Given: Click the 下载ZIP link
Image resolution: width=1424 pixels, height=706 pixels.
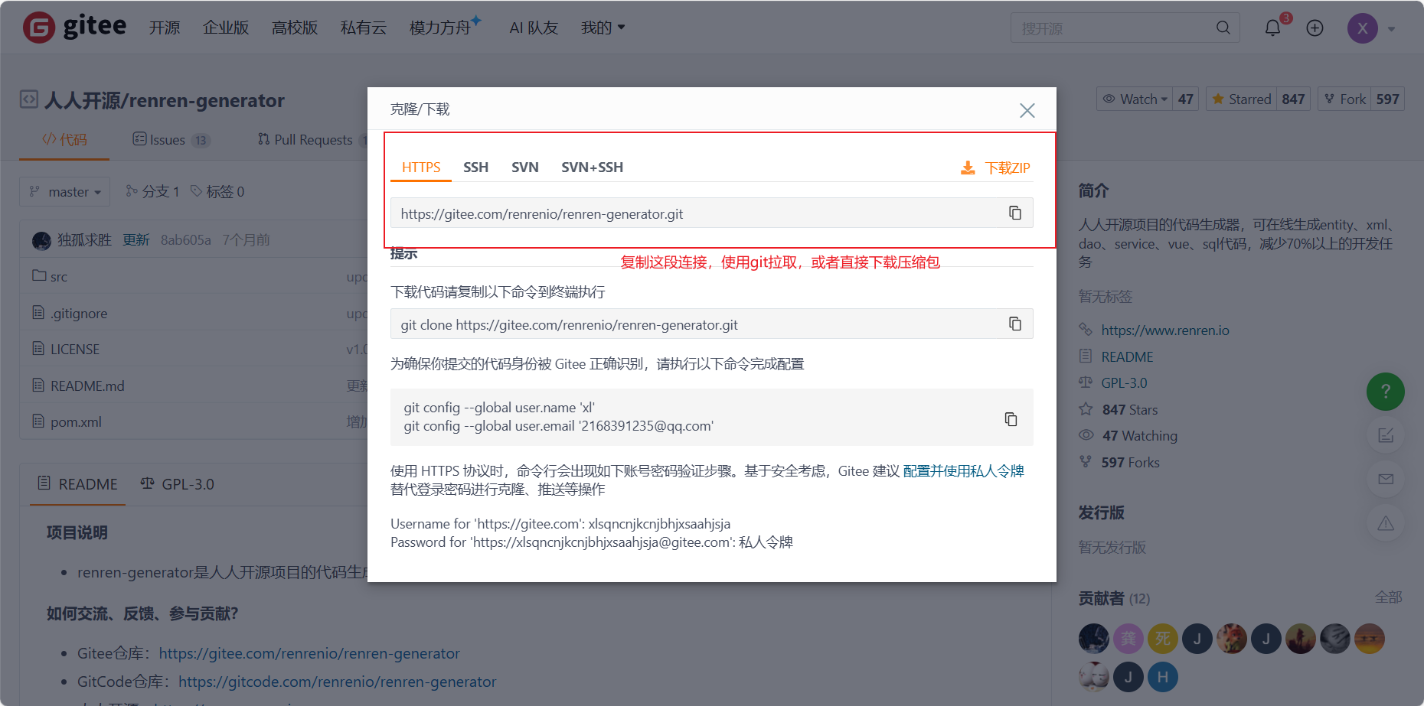Looking at the screenshot, I should click(1008, 168).
